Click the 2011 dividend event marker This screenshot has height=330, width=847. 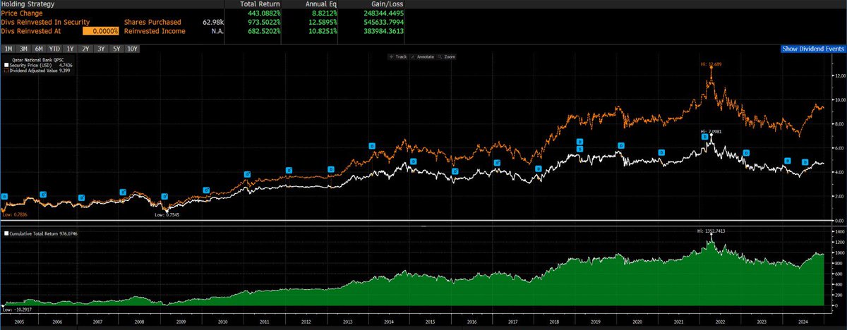[247, 173]
